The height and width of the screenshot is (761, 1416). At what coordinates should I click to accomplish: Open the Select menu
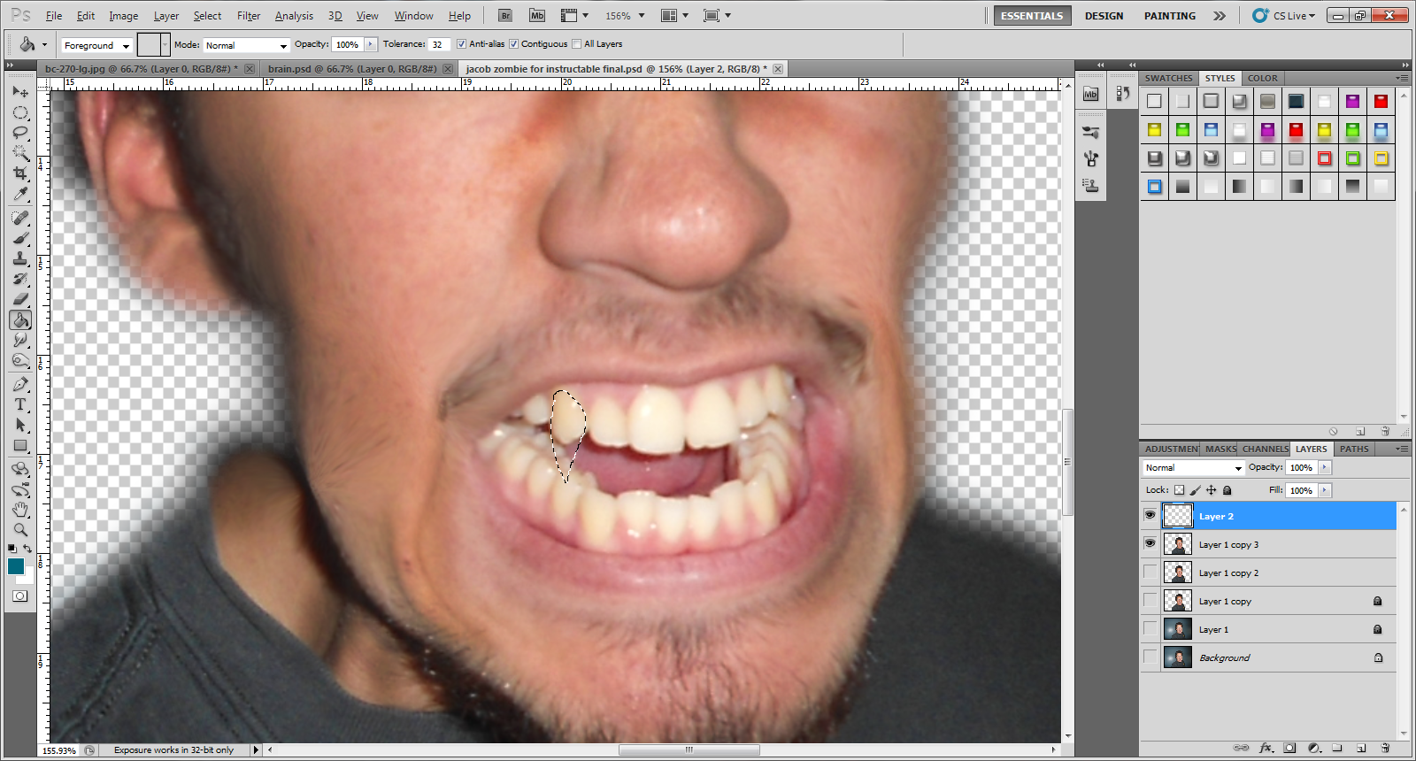pyautogui.click(x=207, y=16)
